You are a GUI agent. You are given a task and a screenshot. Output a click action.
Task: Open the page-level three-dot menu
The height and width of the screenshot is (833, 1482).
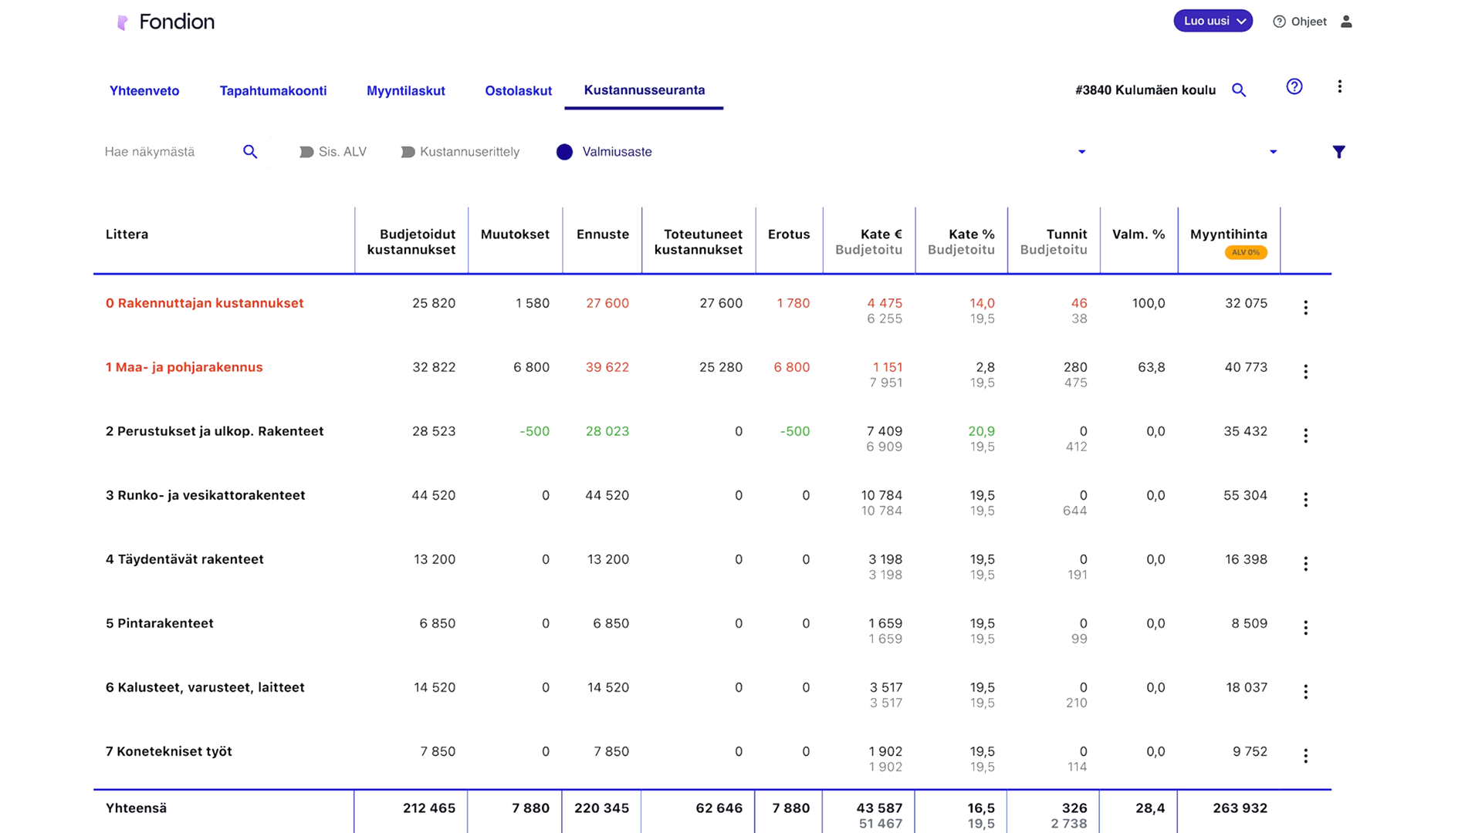(1340, 86)
